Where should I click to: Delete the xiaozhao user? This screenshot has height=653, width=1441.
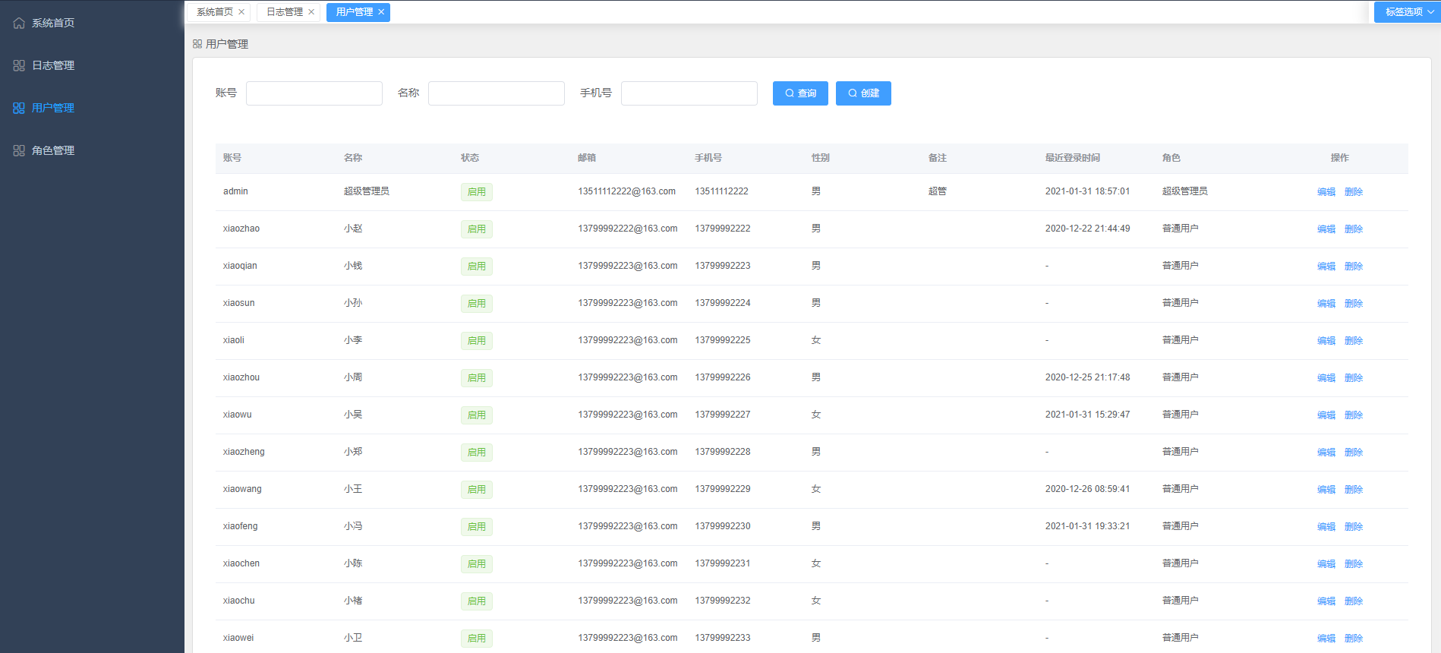1354,229
